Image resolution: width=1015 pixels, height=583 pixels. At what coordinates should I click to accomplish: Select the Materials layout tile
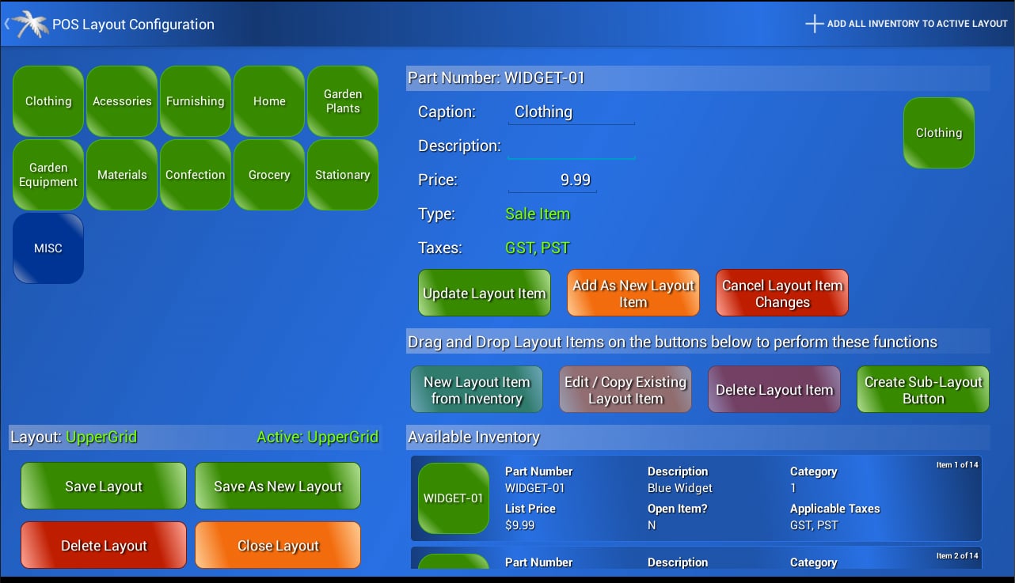click(x=122, y=175)
